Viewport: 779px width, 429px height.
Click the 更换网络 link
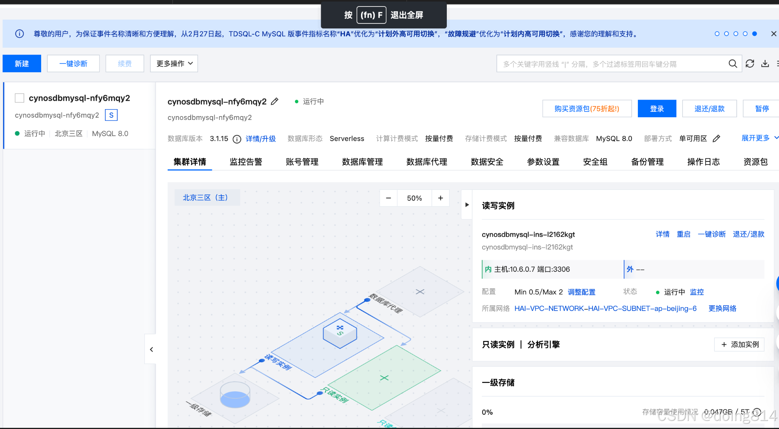click(x=722, y=308)
